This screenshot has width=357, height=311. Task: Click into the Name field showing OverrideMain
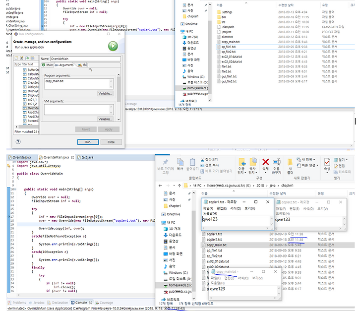pyautogui.click(x=85, y=59)
